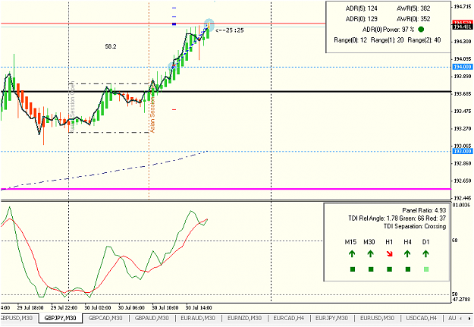Click the green ADR Power circle indicator
Viewport: 474px width, 327px height.
[x=421, y=30]
